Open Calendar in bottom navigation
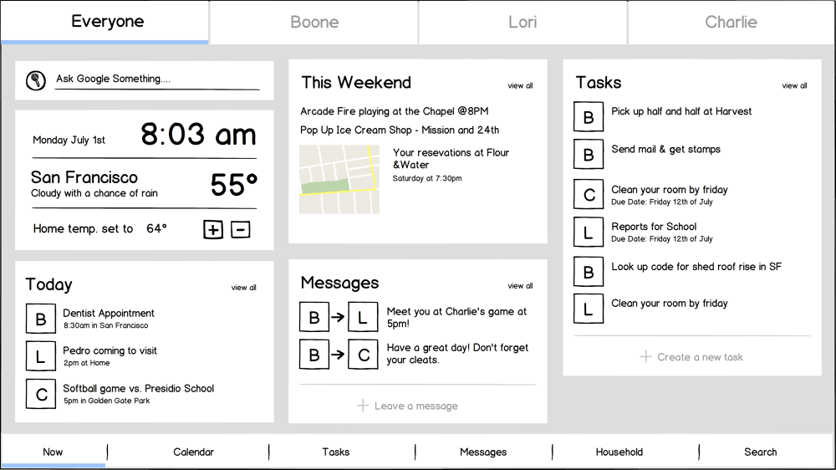 coord(193,452)
